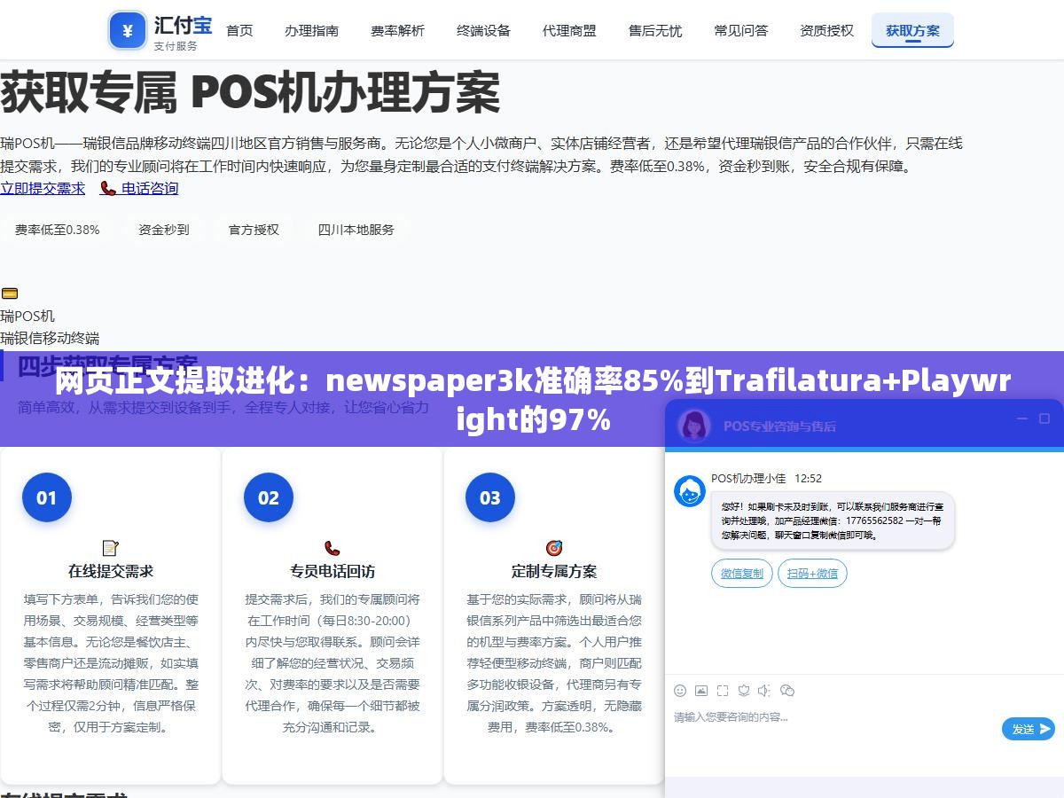1064x798 pixels.
Task: Click the 扫码+微信 button in chat
Action: pyautogui.click(x=813, y=574)
